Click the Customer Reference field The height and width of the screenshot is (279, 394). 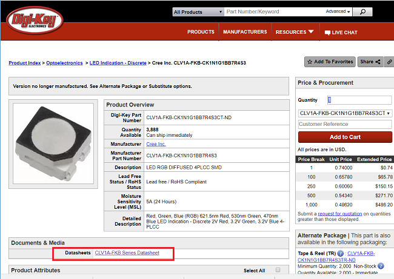(x=345, y=124)
